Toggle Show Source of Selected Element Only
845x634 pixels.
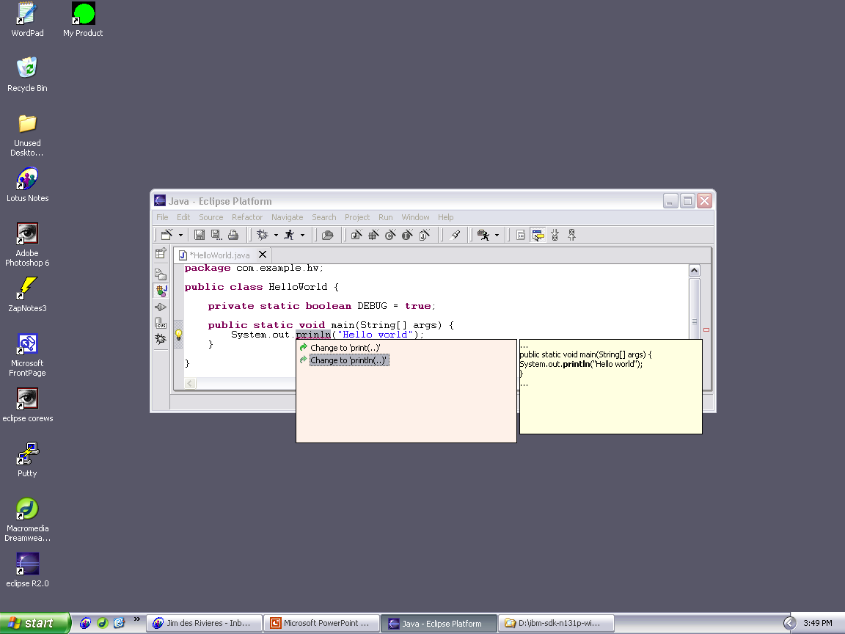[x=520, y=235]
